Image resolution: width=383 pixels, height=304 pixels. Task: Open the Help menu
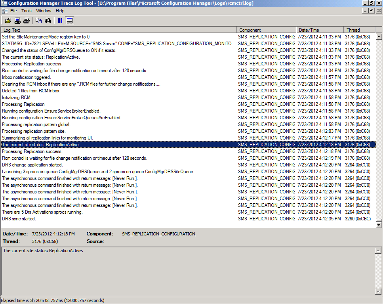click(60, 11)
